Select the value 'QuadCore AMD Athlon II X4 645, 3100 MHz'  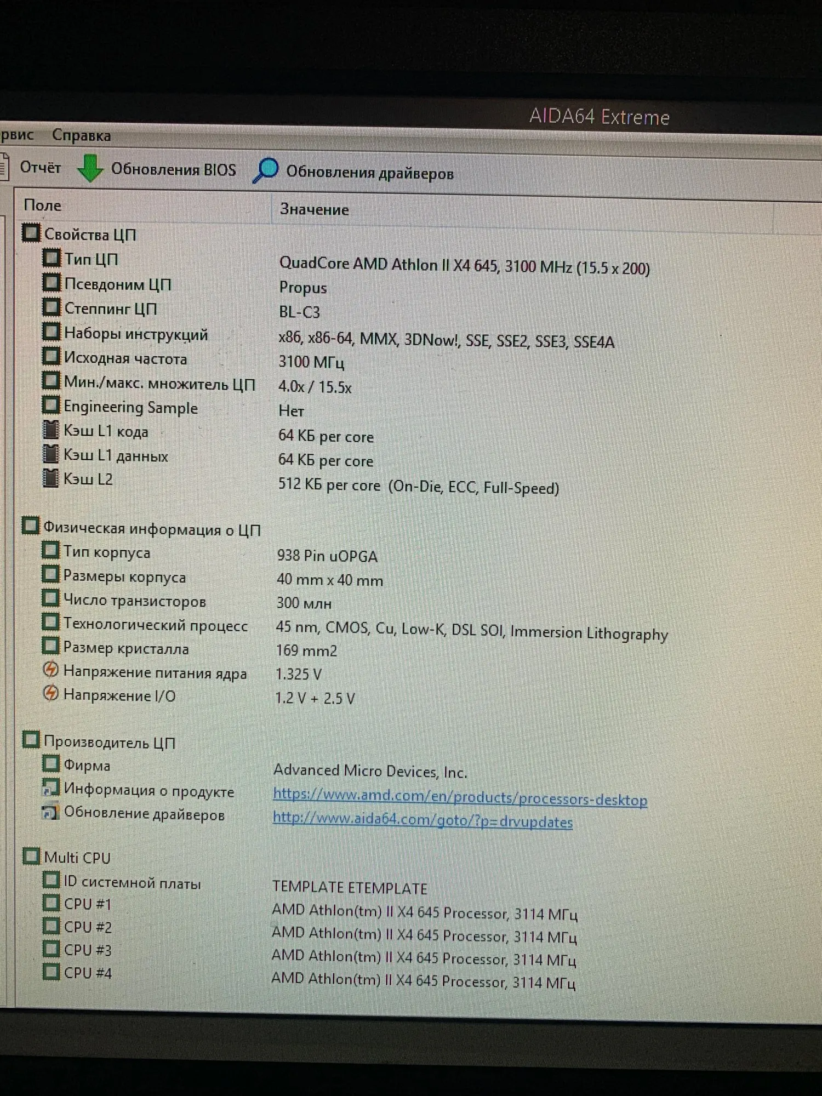coord(465,266)
